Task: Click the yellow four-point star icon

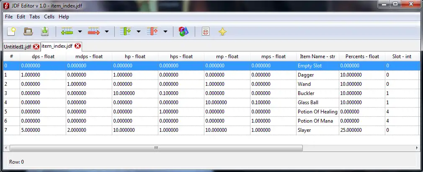Action: tap(222, 32)
